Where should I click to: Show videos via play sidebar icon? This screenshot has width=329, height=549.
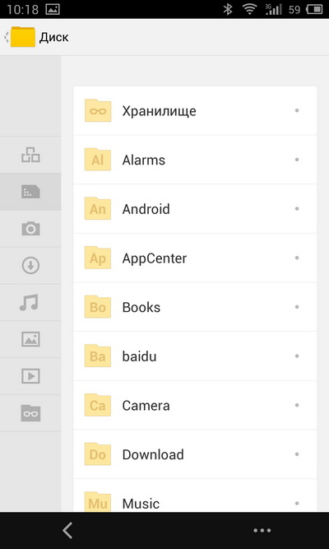(x=30, y=376)
